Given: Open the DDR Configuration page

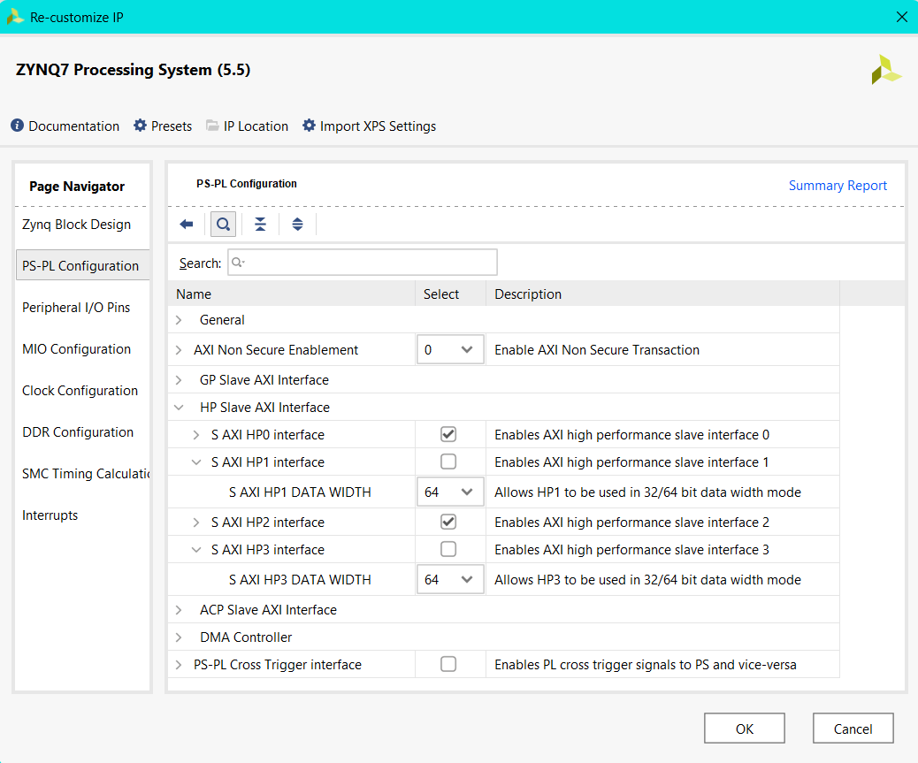Looking at the screenshot, I should (78, 431).
